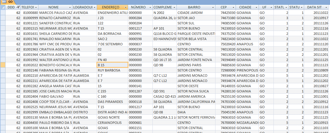Click phone number cell 81002999
Image resolution: width=330 pixels, height=133 pixels.
(x=30, y=112)
